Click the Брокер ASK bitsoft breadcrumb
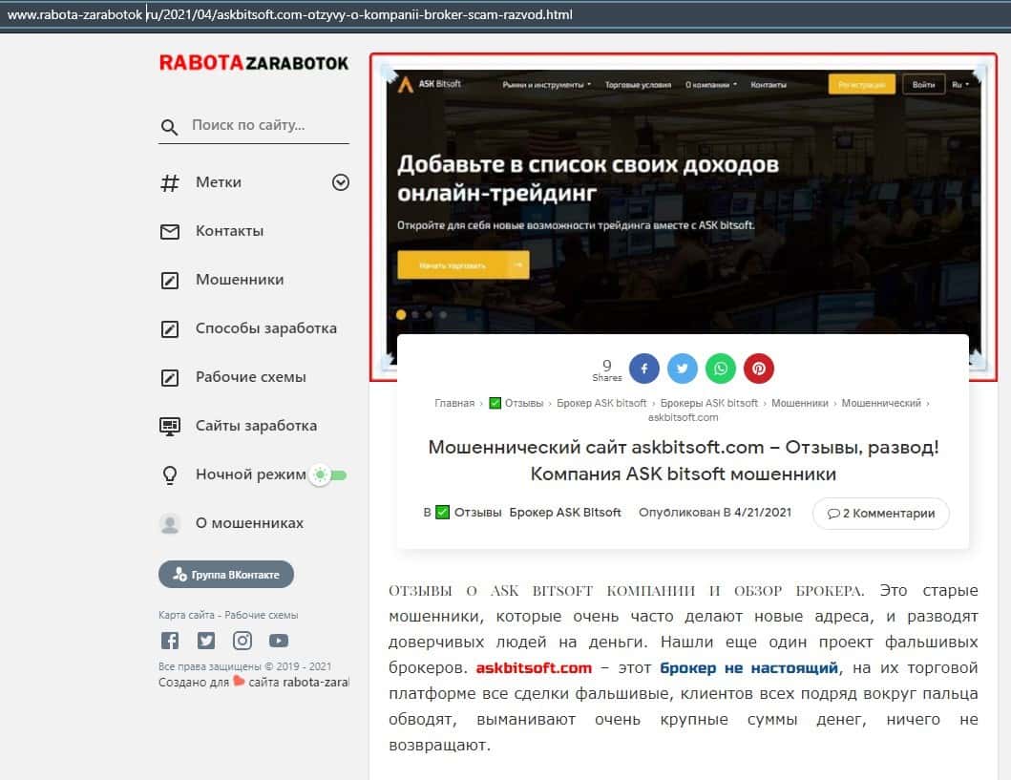Screen dimensions: 1011x780 click(x=601, y=403)
